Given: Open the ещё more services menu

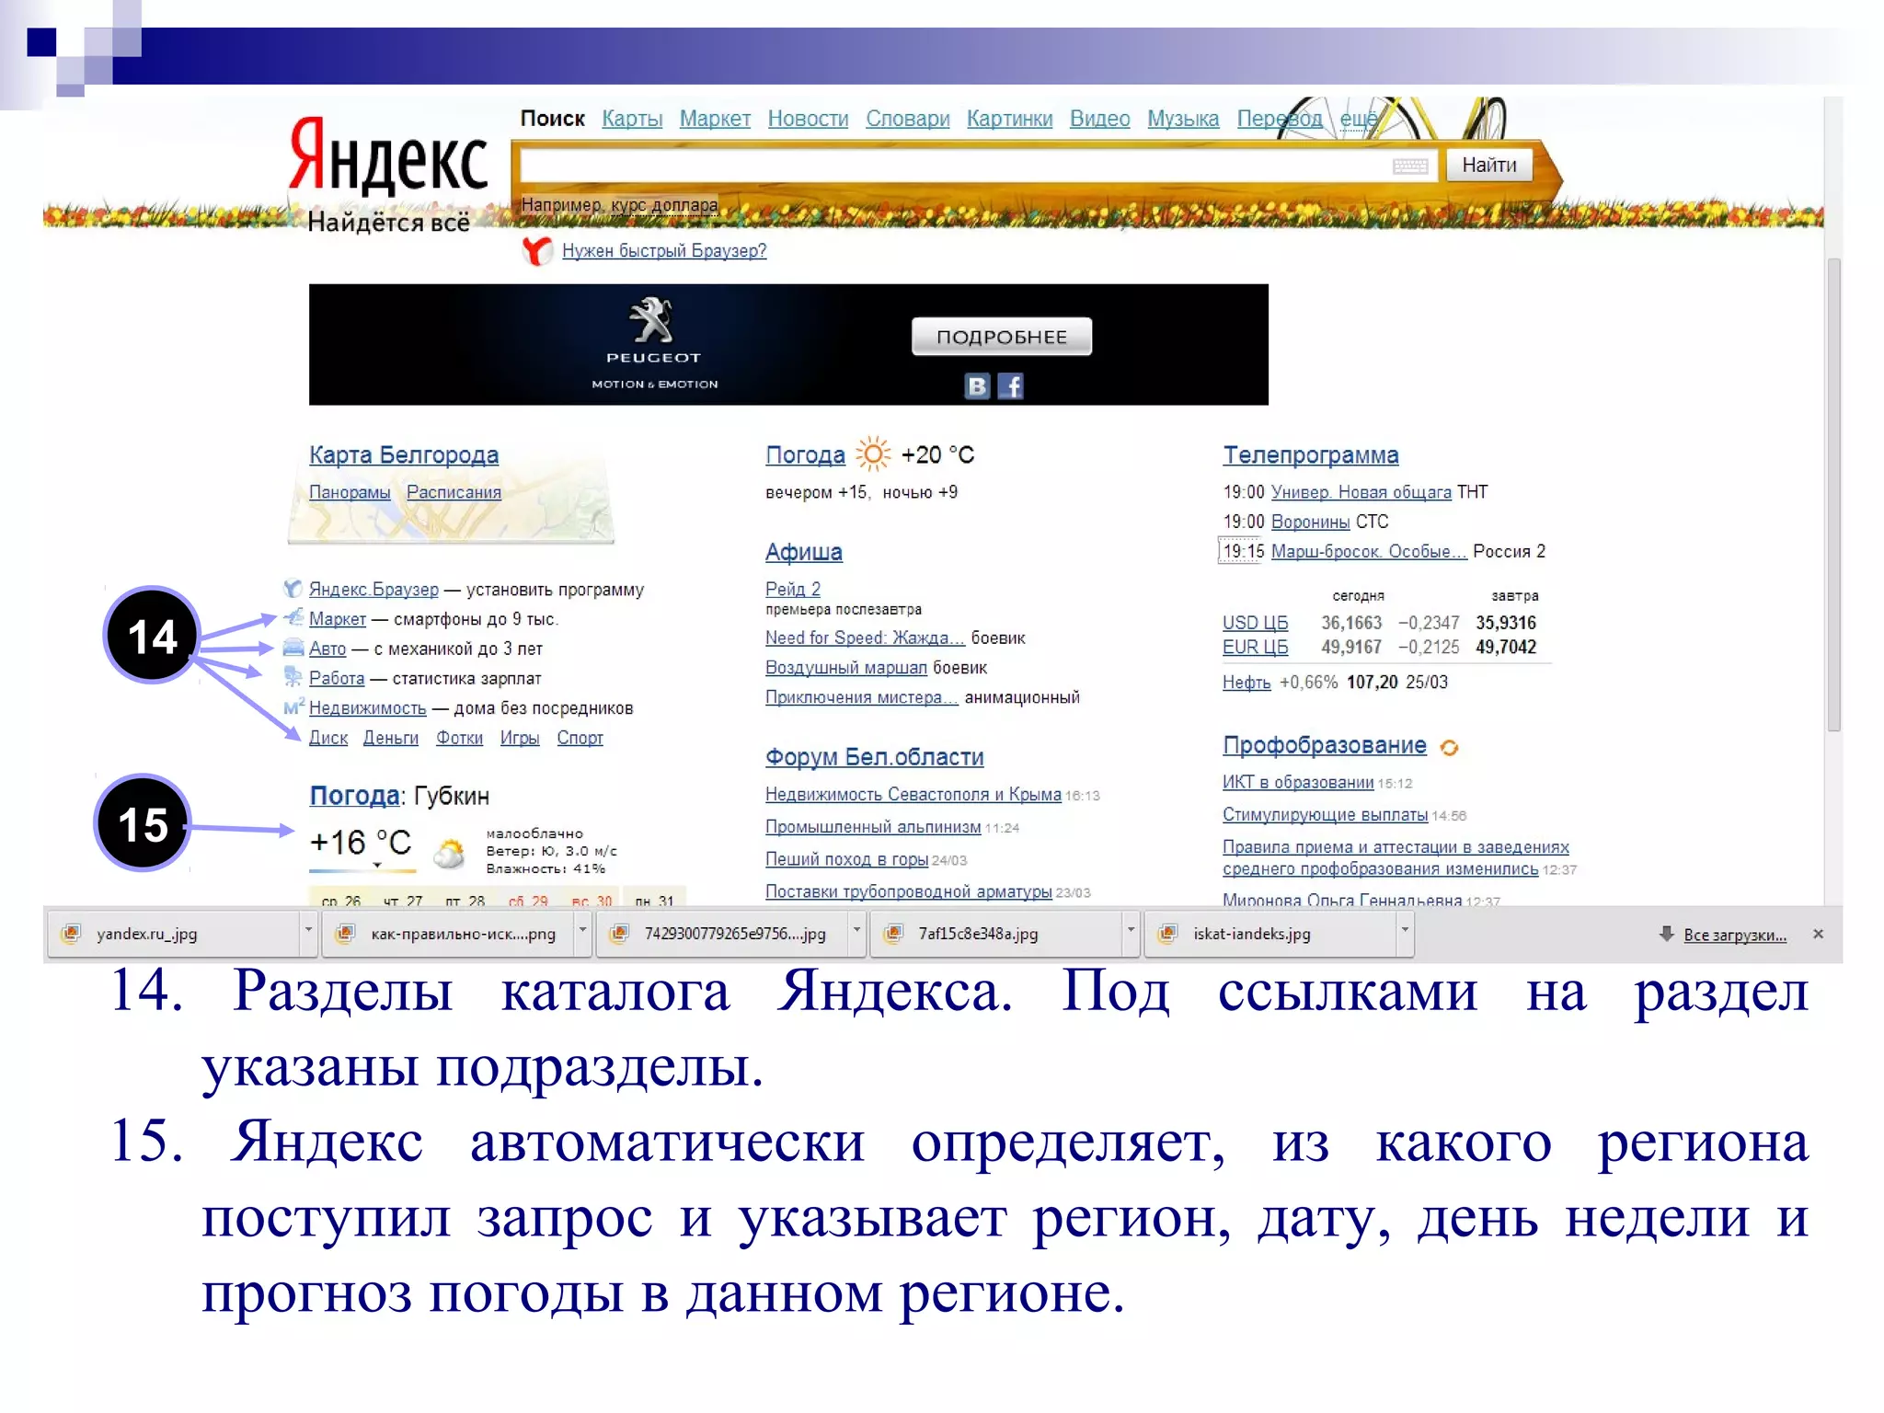Looking at the screenshot, I should [x=1358, y=120].
